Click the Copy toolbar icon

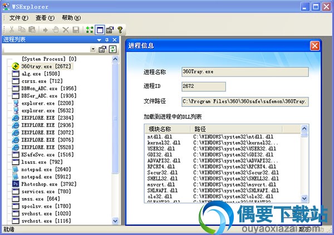(22, 30)
